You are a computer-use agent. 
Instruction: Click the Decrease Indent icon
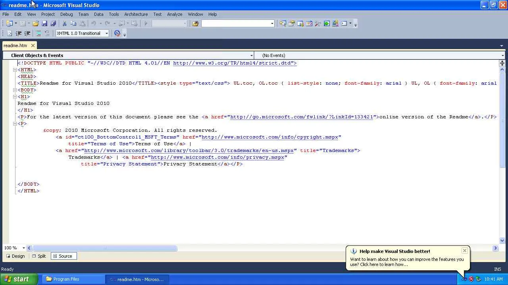click(x=18, y=33)
